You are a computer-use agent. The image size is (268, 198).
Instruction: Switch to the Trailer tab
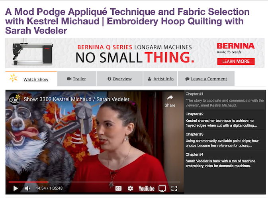(76, 79)
